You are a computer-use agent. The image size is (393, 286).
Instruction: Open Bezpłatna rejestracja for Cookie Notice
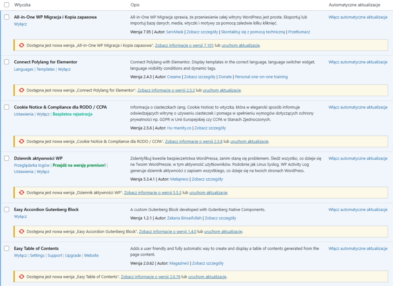click(x=73, y=114)
